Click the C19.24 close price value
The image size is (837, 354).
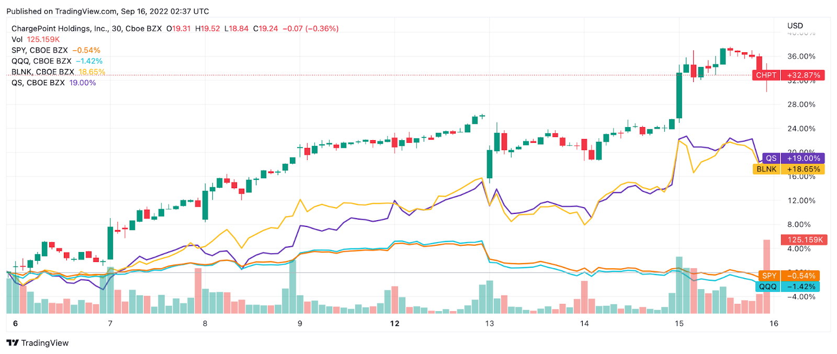265,29
